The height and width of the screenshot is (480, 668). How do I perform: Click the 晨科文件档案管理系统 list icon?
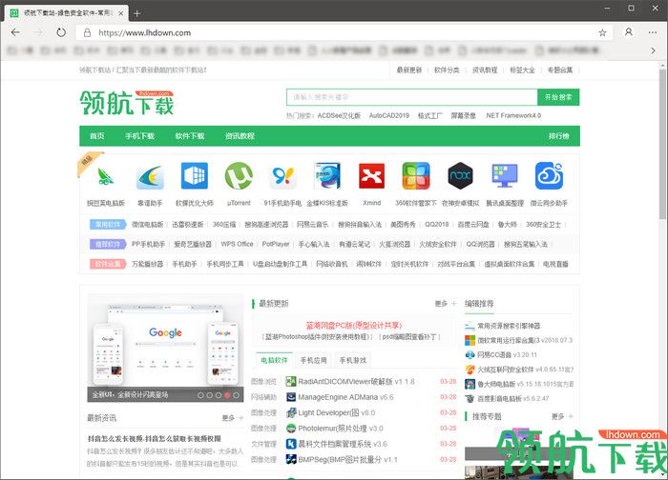[x=291, y=444]
